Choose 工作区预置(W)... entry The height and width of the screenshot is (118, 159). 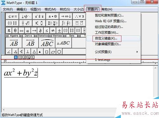114,33
